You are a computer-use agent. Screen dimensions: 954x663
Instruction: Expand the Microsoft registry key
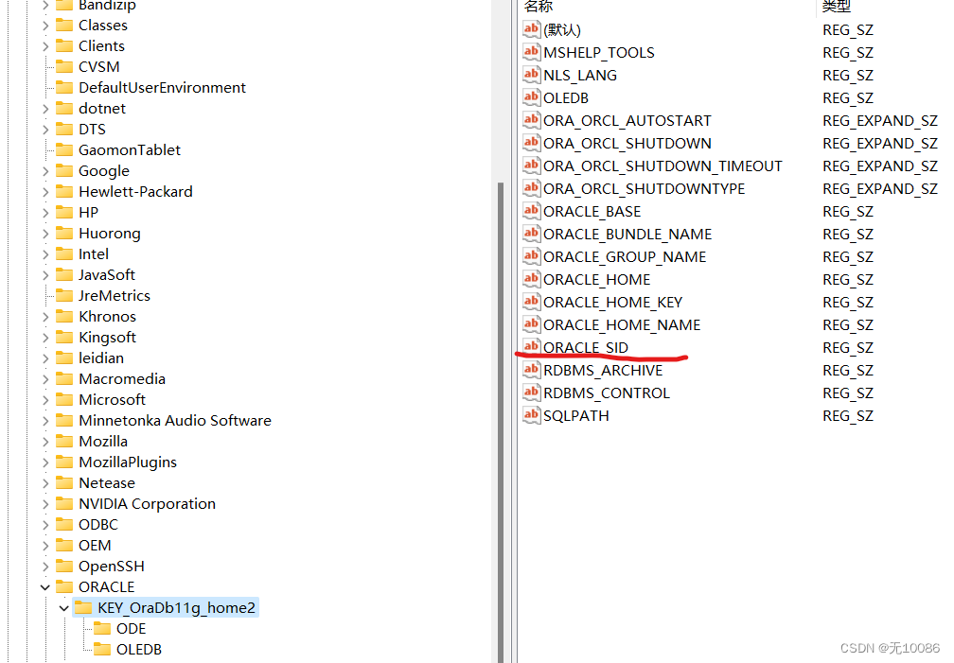coord(45,400)
